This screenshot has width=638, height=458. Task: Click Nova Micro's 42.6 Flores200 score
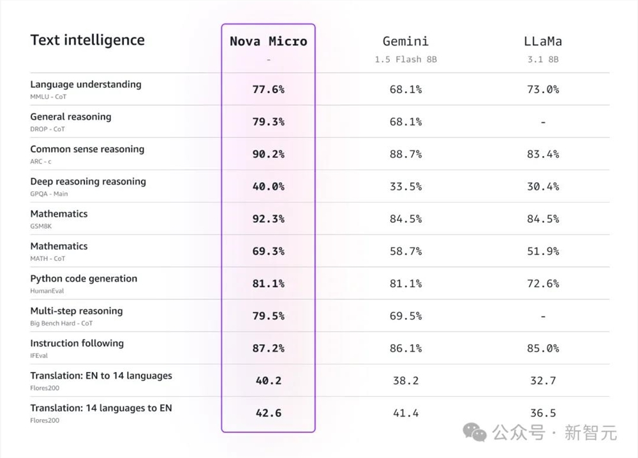(x=269, y=413)
